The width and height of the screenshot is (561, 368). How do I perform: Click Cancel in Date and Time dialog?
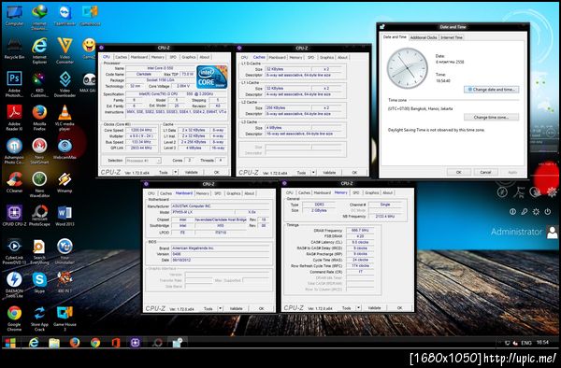[x=485, y=172]
